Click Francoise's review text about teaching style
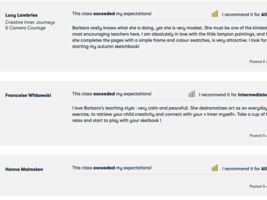267x200 pixels. [170, 114]
